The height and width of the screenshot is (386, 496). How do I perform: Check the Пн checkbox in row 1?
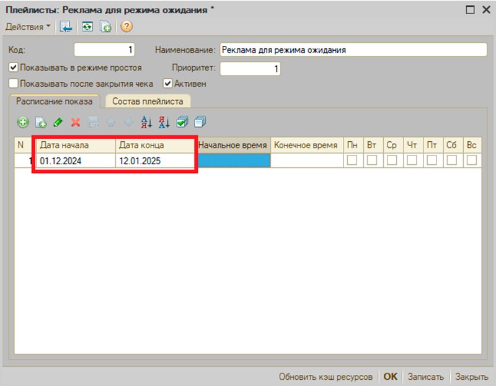click(x=352, y=160)
